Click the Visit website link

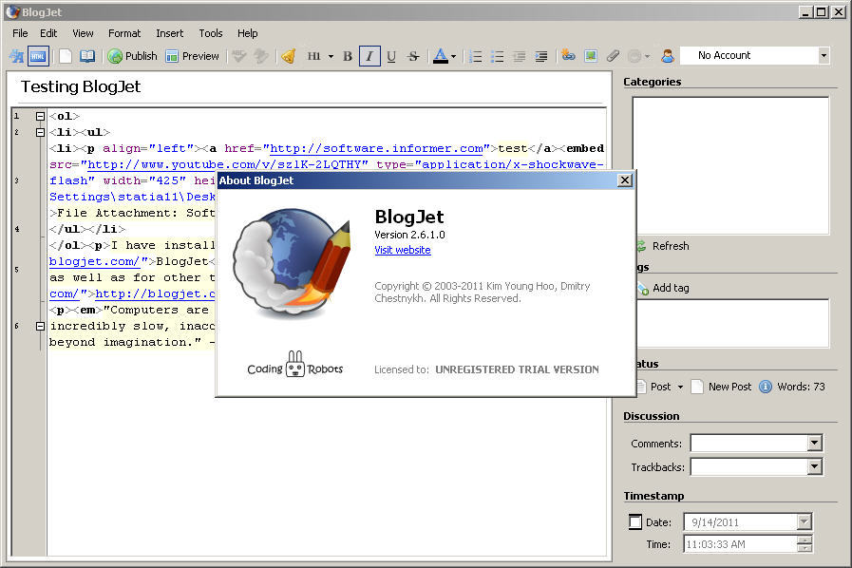tap(402, 250)
